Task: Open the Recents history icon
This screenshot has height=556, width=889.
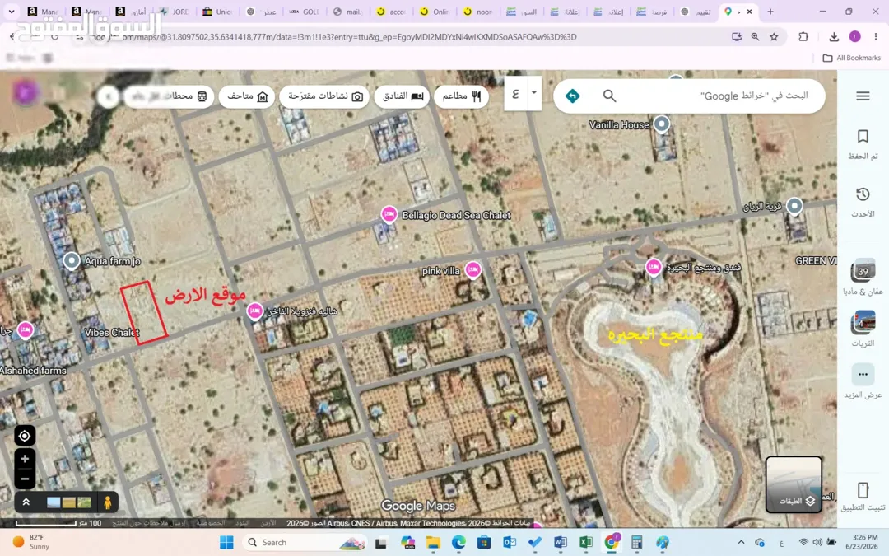Action: click(863, 194)
